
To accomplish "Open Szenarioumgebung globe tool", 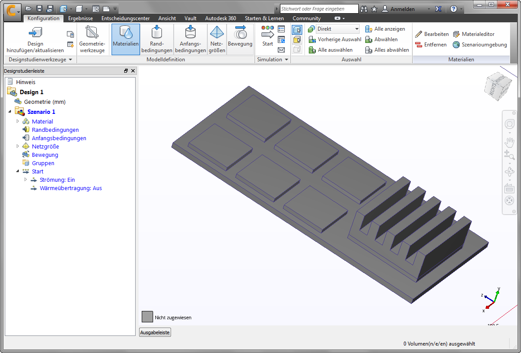I will coord(480,45).
